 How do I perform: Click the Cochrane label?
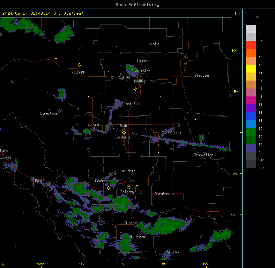pos(103,181)
